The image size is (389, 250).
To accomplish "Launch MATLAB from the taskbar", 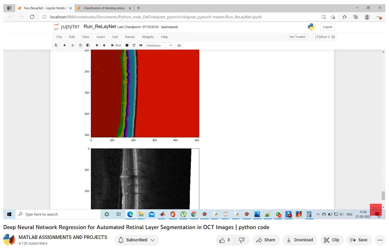I will tap(162, 214).
